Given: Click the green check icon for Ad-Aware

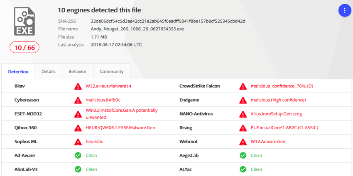Looking at the screenshot, I should click(78, 155).
